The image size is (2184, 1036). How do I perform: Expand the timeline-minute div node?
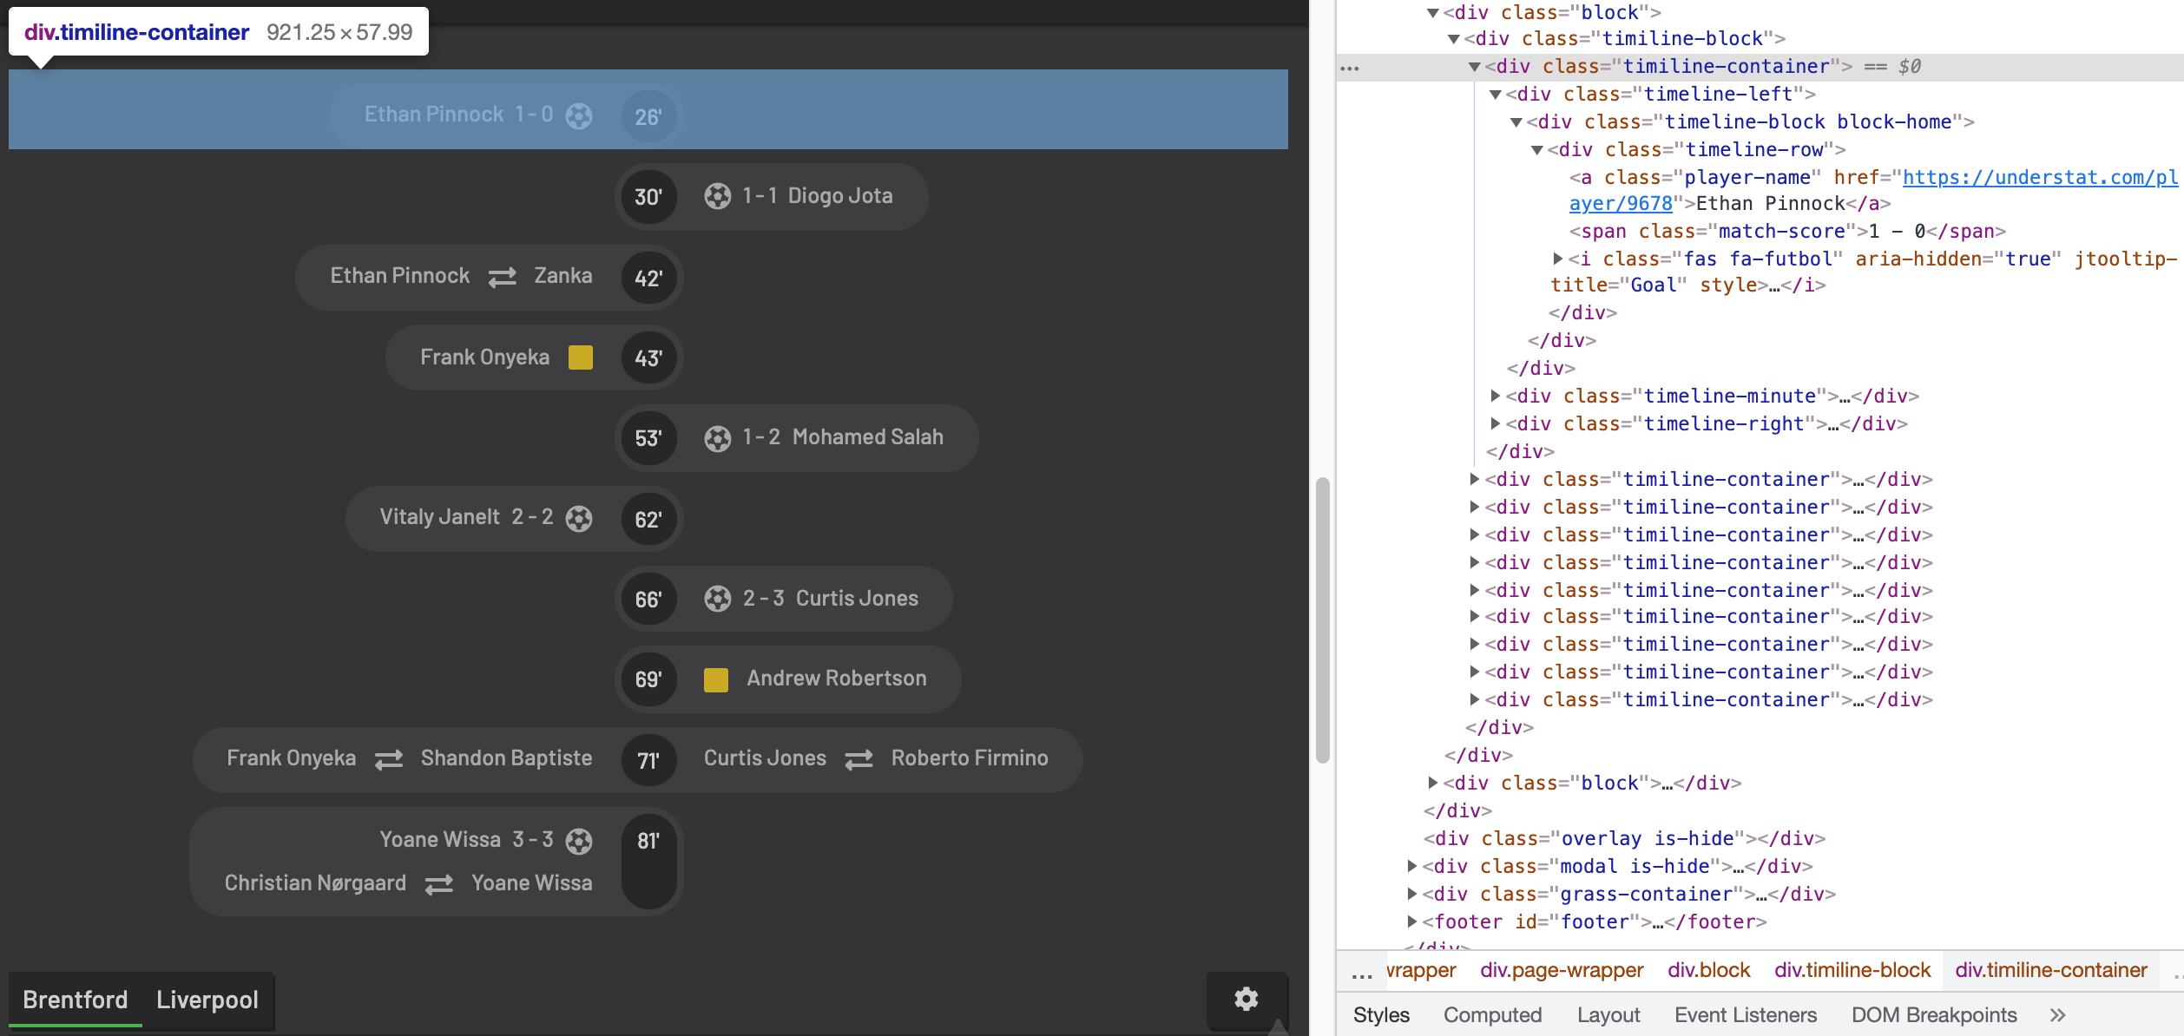tap(1495, 397)
